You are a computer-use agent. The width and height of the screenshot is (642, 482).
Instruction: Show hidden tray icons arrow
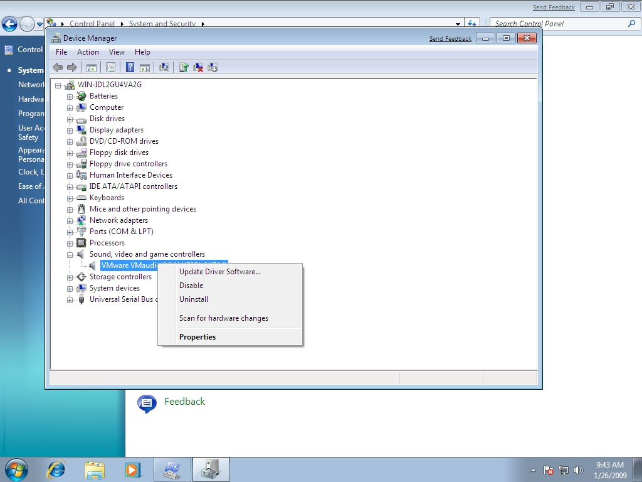click(x=533, y=470)
